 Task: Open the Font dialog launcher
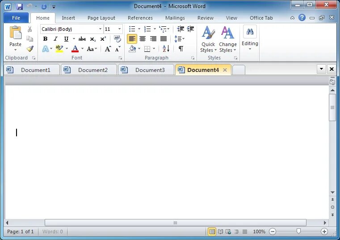(x=120, y=58)
